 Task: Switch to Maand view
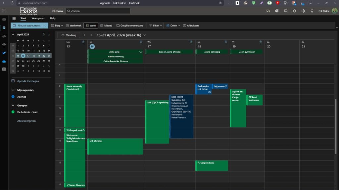click(x=106, y=25)
